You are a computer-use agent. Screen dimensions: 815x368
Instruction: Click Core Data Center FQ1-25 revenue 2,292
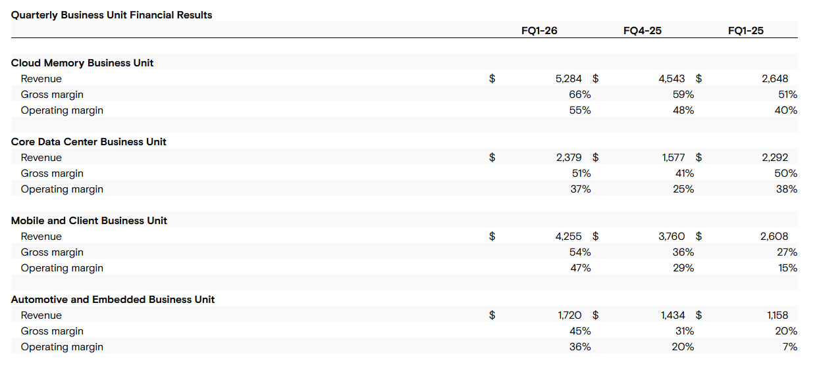[x=774, y=158]
